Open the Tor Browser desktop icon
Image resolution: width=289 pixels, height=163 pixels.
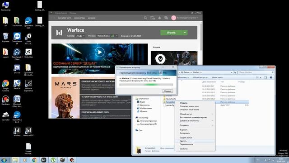tap(17, 22)
